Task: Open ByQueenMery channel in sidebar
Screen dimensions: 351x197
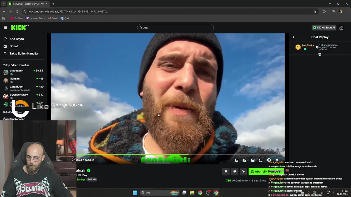Action: coord(23,96)
